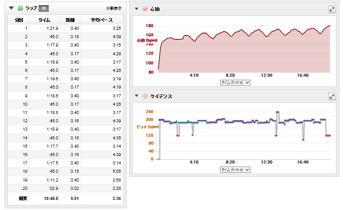Click the 平均ペース column header
Image resolution: width=343 pixels, height=210 pixels.
click(101, 20)
